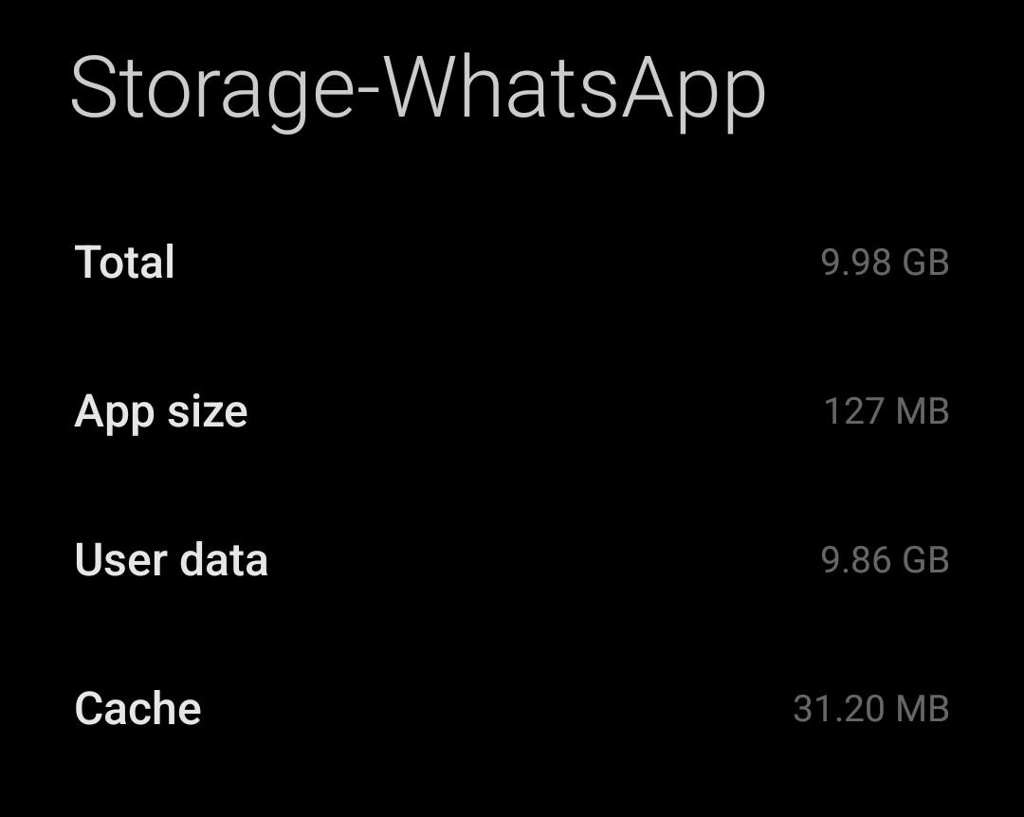This screenshot has height=817, width=1024.
Task: Click the App size row
Action: [512, 411]
